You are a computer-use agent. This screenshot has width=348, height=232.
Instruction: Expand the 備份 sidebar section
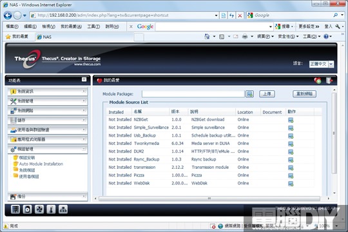(x=48, y=197)
